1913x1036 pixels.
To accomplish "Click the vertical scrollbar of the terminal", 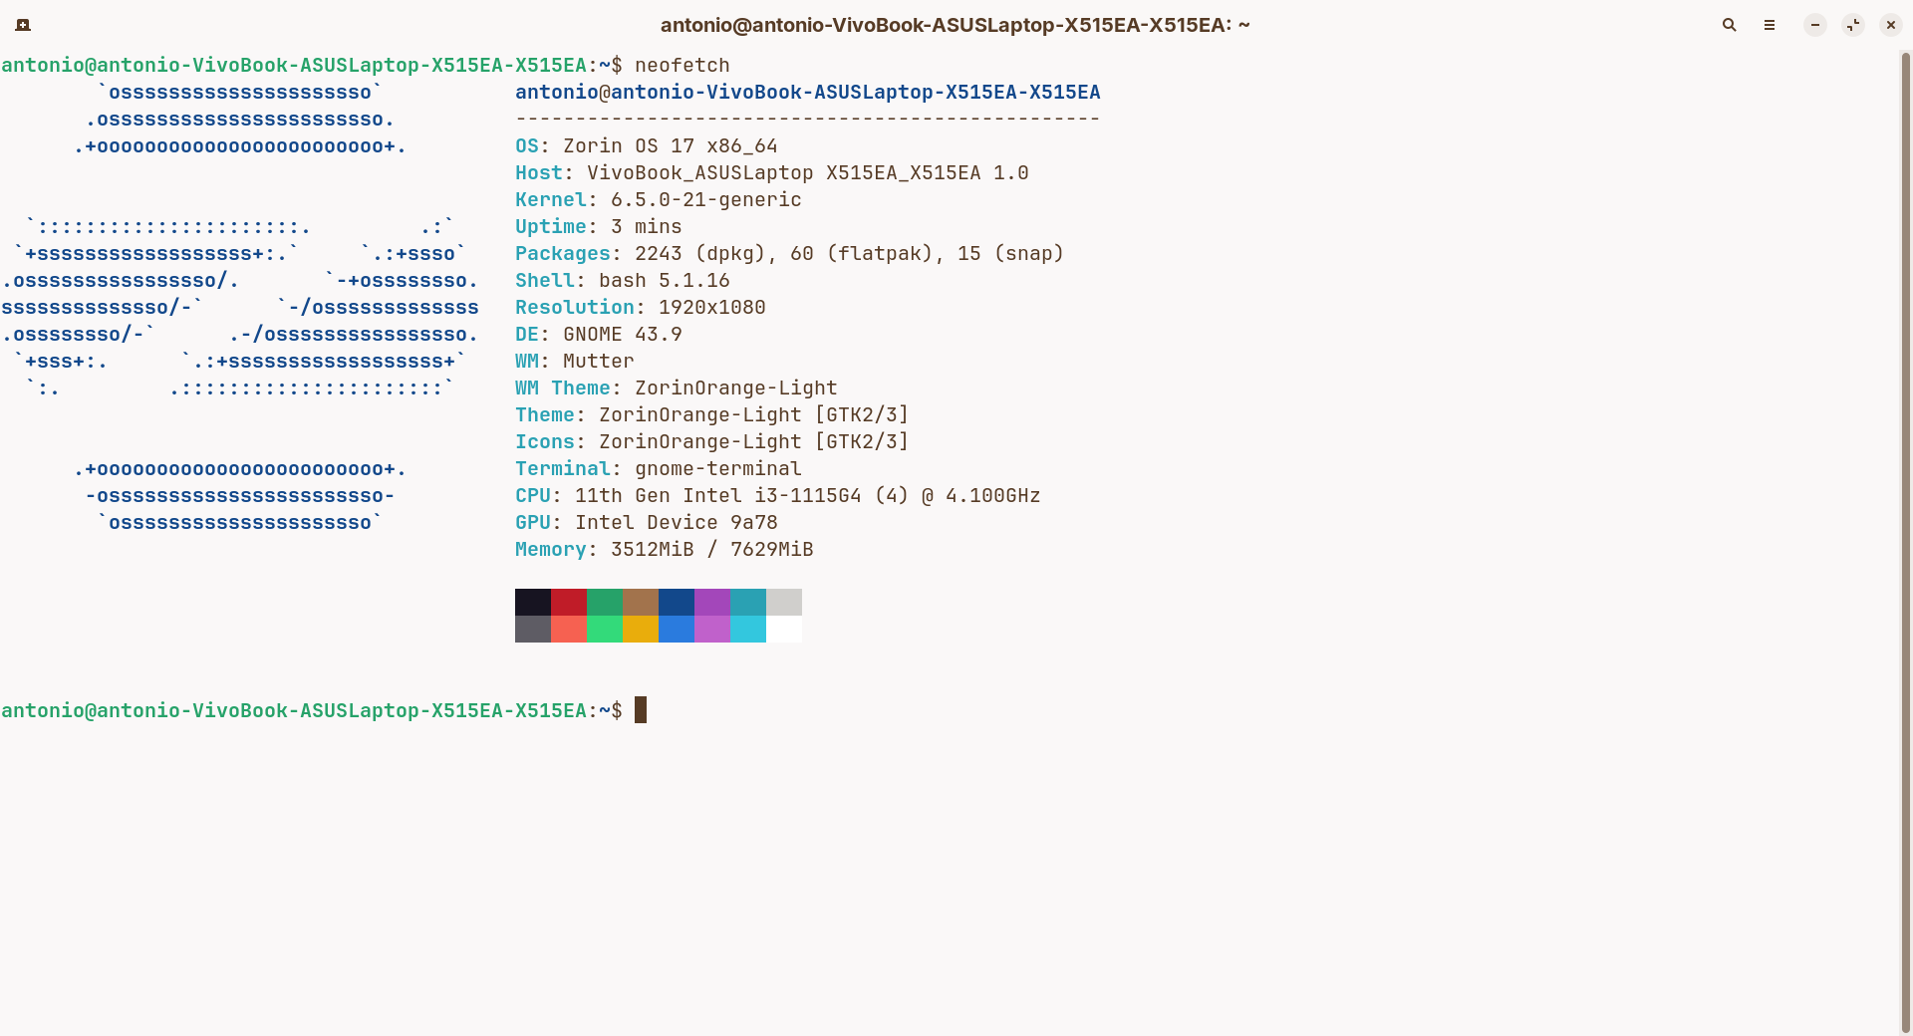I will [x=1906, y=543].
